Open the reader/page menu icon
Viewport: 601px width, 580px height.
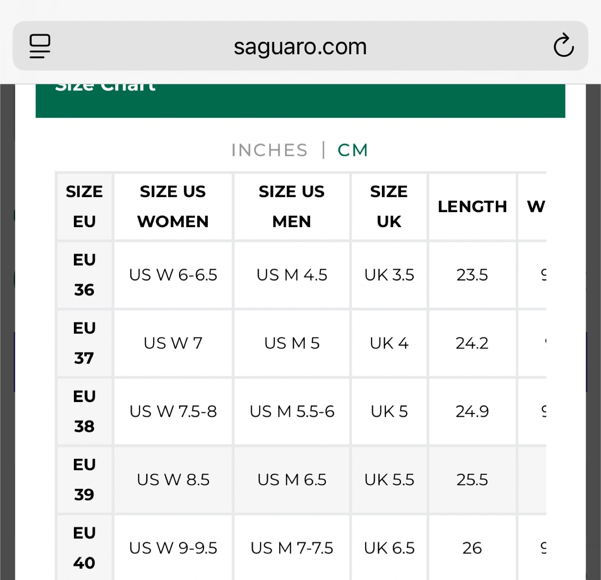coord(40,46)
